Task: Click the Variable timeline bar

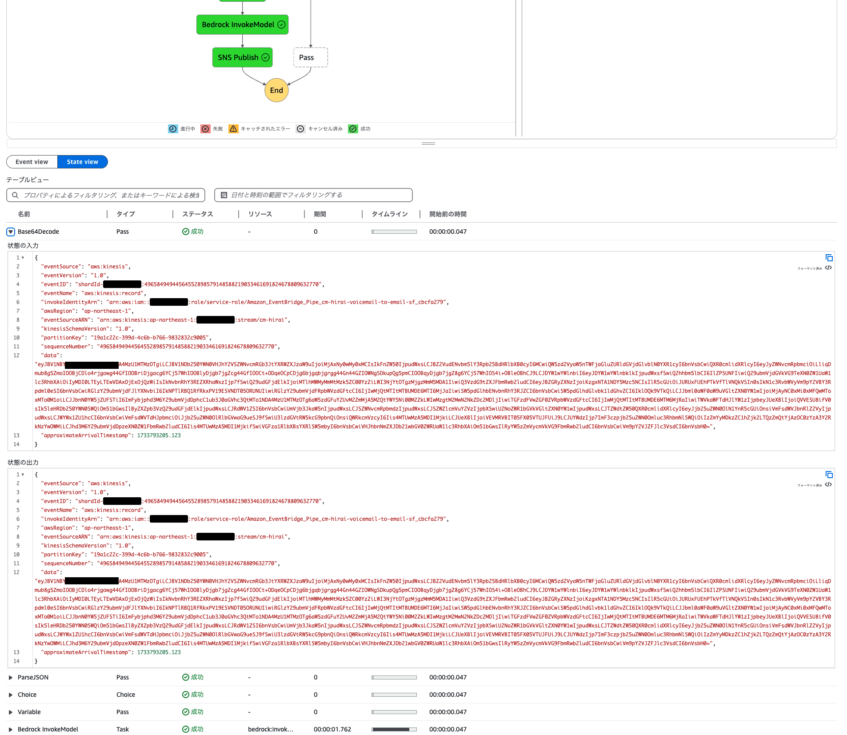Action: coord(394,712)
